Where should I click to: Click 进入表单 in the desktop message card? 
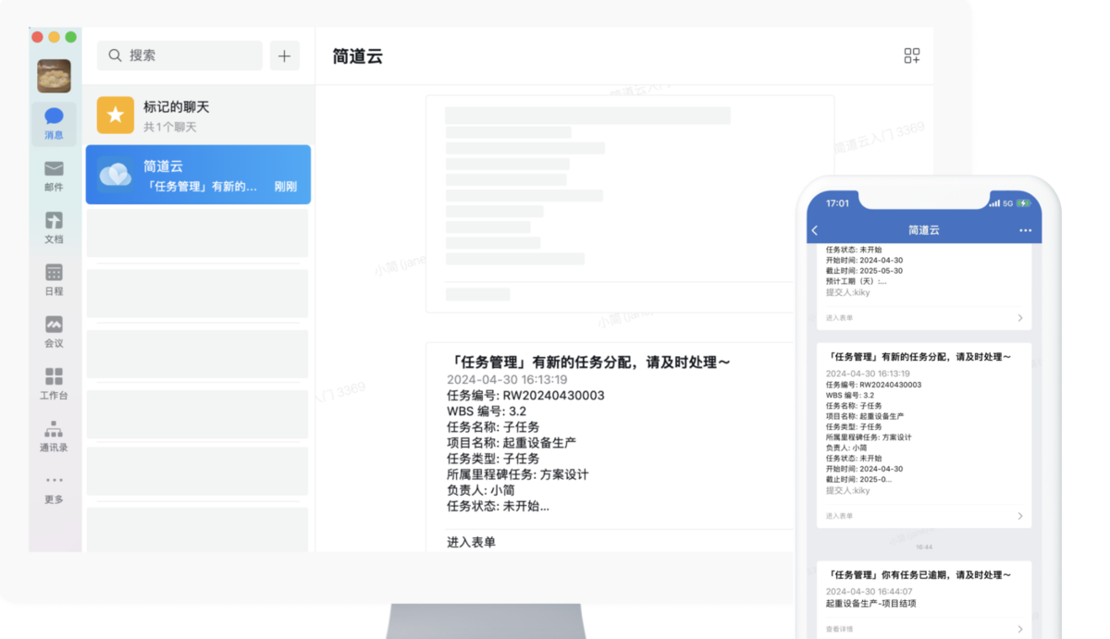click(471, 542)
